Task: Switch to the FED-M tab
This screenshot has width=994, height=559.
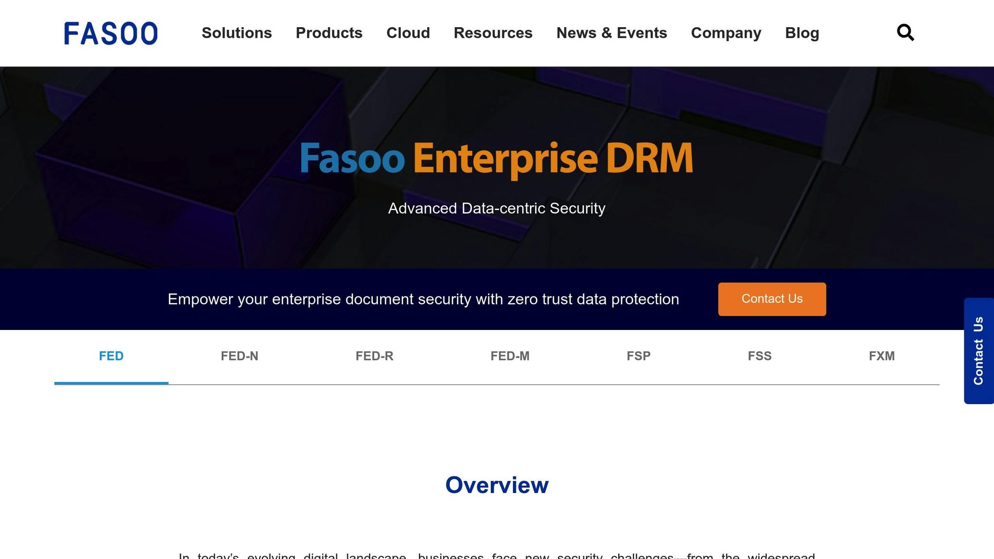Action: (x=510, y=356)
